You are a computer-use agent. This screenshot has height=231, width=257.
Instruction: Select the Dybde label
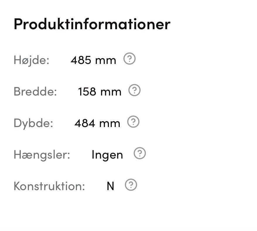click(x=33, y=123)
